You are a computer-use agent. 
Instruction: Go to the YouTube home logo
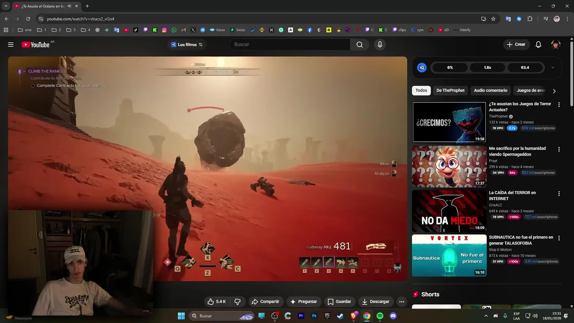tap(36, 44)
